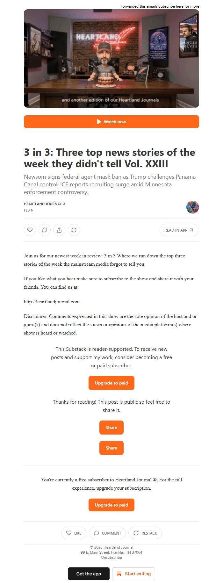Share the post using the share arrow icon
Image resolution: width=223 pixels, height=583 pixels.
(59, 230)
